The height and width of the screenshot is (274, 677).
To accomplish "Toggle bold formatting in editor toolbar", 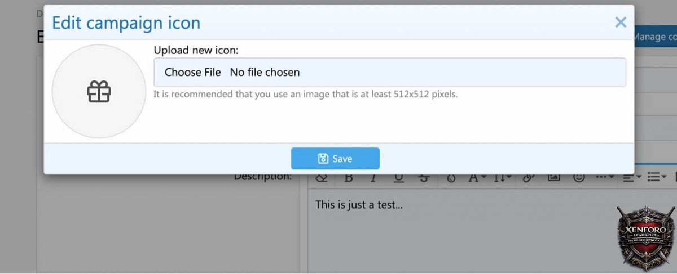I will coord(349,178).
